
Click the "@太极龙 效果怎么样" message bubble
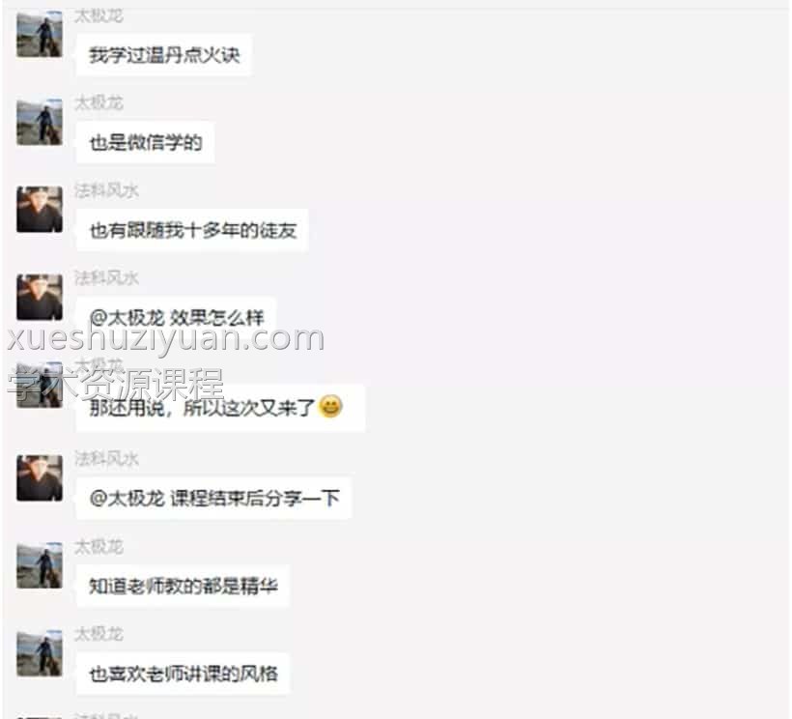coord(176,318)
